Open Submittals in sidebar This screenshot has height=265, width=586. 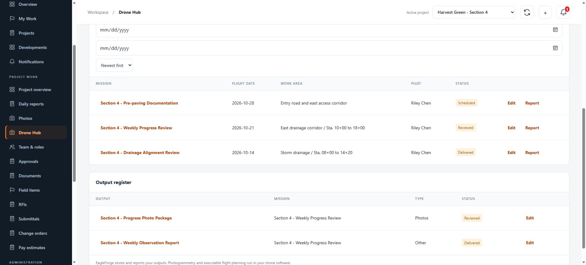29,219
